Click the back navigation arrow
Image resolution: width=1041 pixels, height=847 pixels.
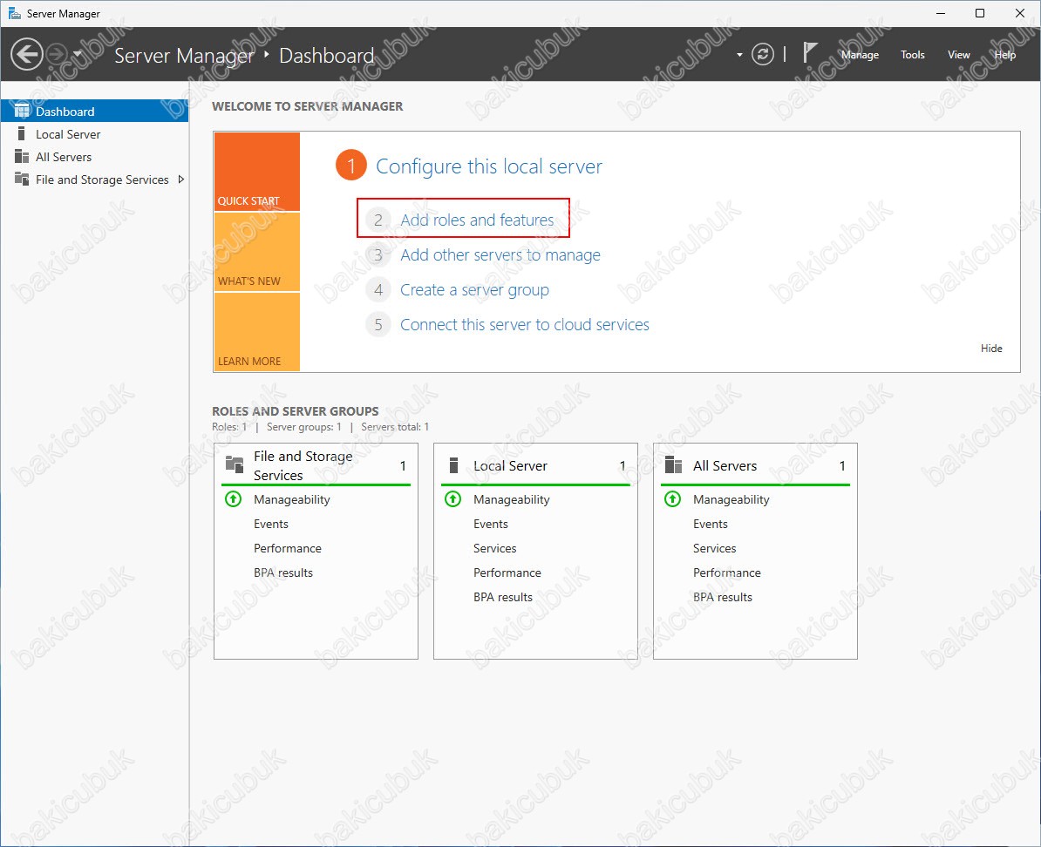pyautogui.click(x=27, y=54)
